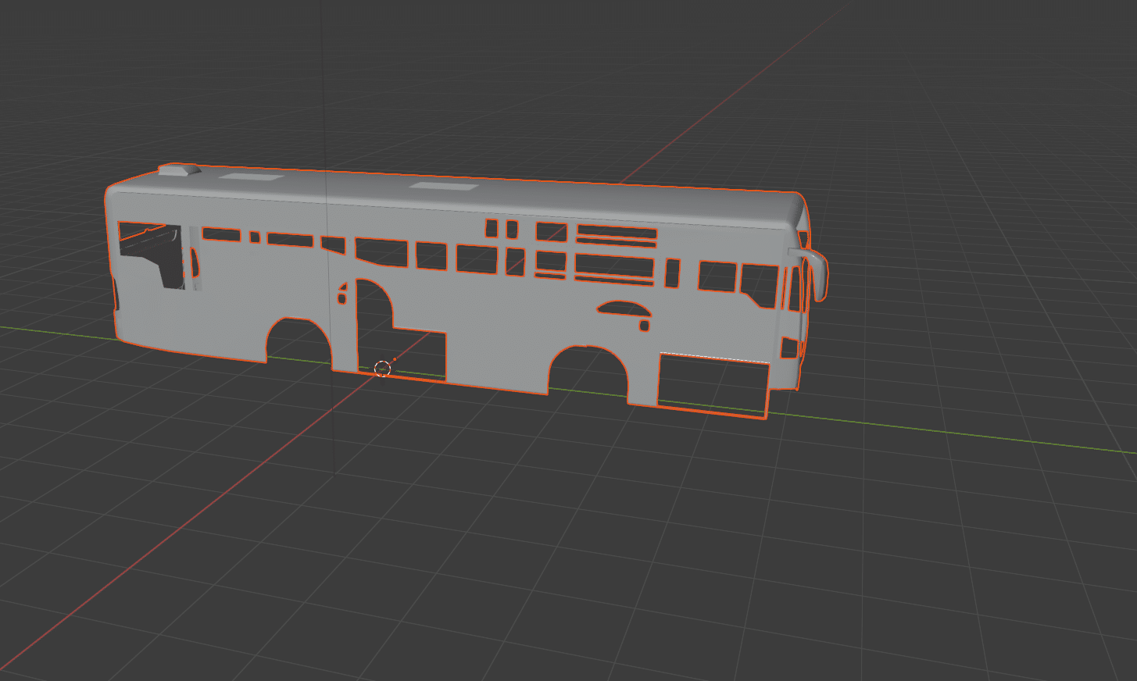
Task: Click the 3D cursor at the bus base
Action: pyautogui.click(x=382, y=369)
